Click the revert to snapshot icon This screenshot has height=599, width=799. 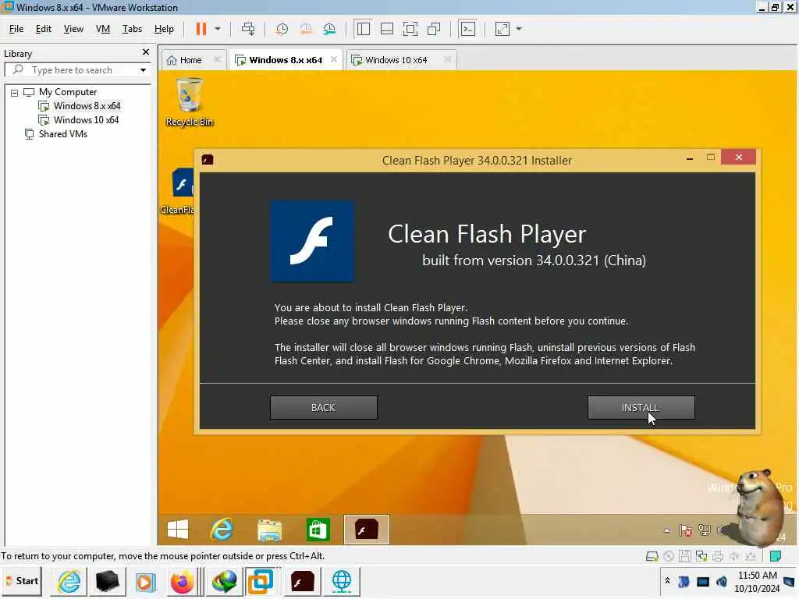[x=306, y=29]
